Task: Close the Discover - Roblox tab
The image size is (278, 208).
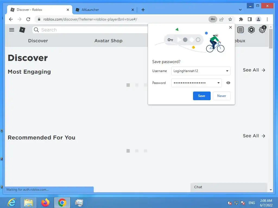Action: [68, 10]
